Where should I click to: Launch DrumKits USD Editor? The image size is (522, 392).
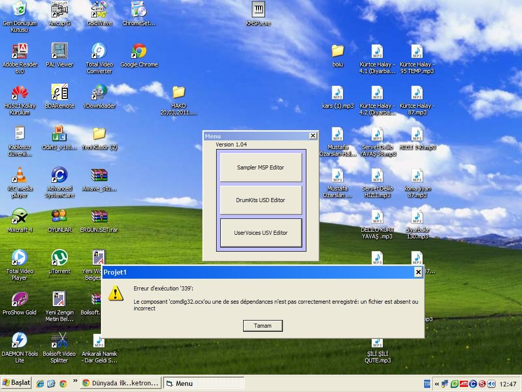coord(260,200)
